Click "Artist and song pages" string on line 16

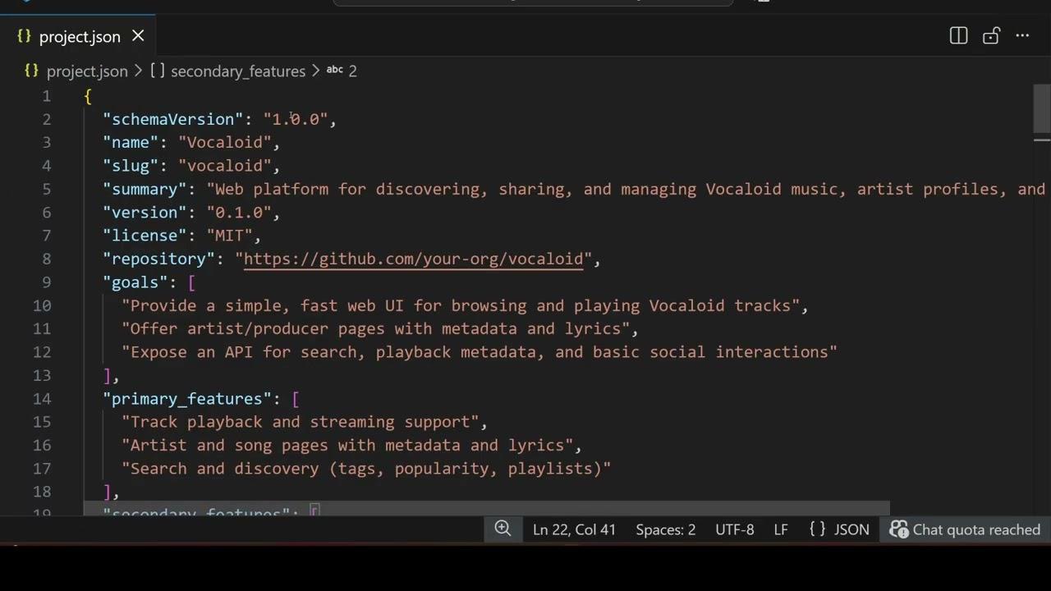click(x=347, y=445)
